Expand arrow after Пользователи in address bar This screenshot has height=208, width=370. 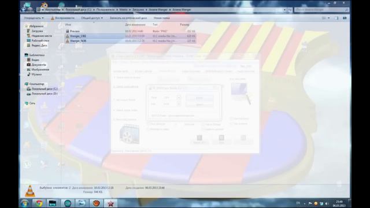tap(117, 10)
